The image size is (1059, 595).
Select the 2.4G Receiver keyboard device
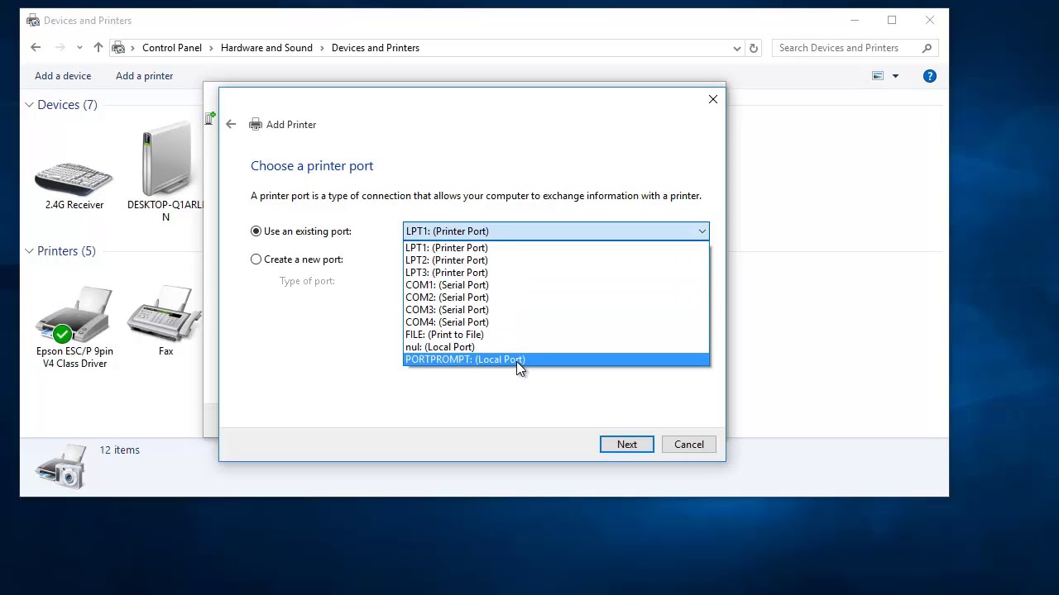pyautogui.click(x=74, y=178)
